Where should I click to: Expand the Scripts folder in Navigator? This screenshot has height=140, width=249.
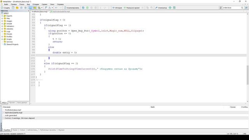tap(2, 39)
